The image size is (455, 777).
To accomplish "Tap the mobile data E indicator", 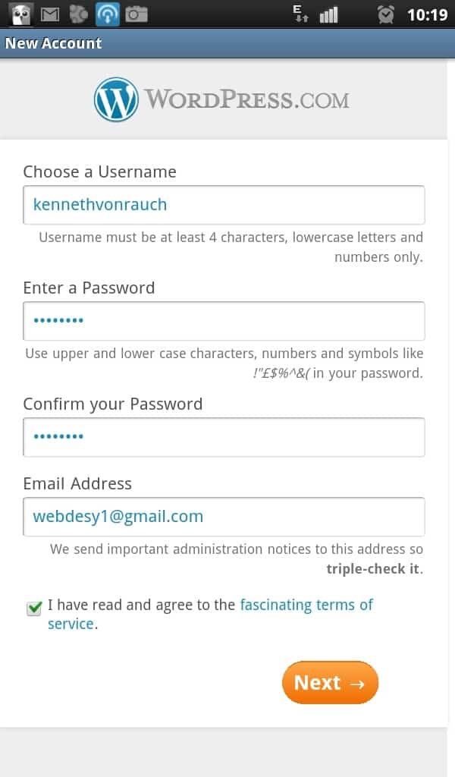I will point(300,14).
